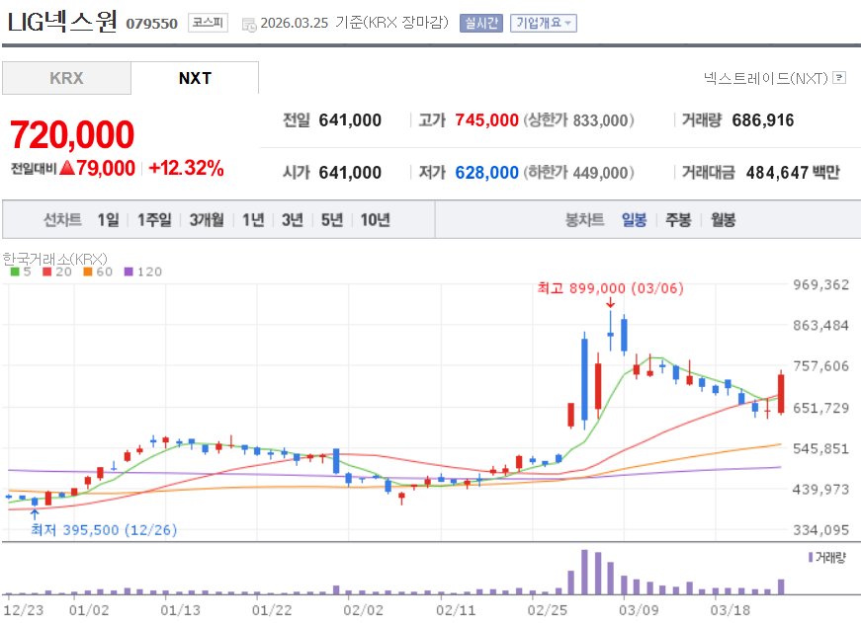Image resolution: width=861 pixels, height=623 pixels.
Task: Switch to the KRX tab
Action: tap(66, 77)
